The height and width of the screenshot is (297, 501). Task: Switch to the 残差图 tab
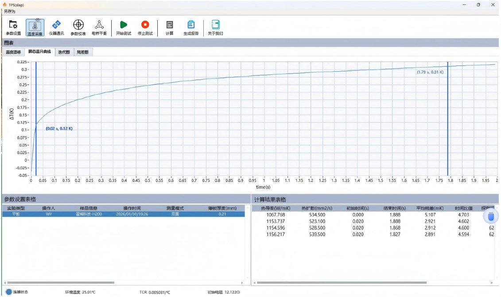(x=83, y=52)
